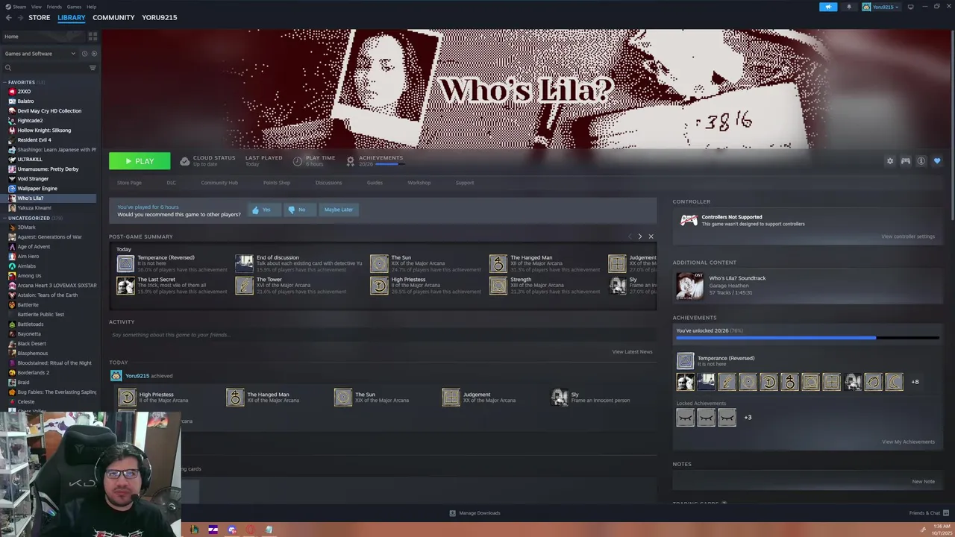The height and width of the screenshot is (537, 955).
Task: Click End of discussion achievement icon
Action: click(x=245, y=263)
